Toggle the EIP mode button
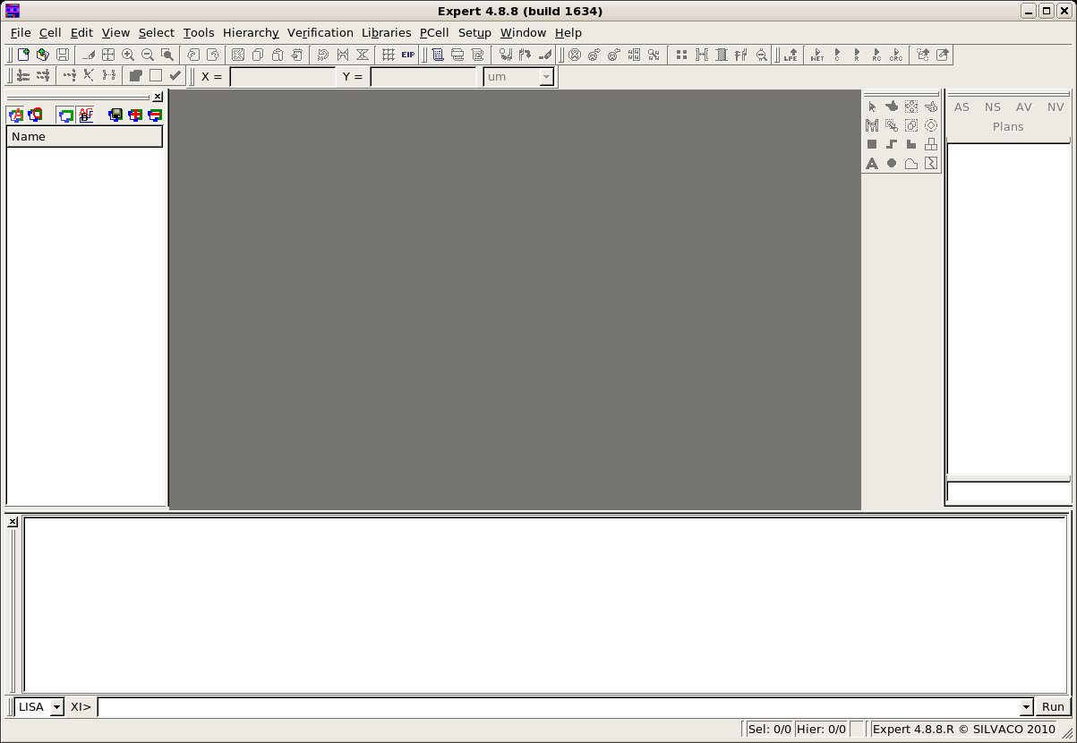The height and width of the screenshot is (743, 1077). point(408,55)
